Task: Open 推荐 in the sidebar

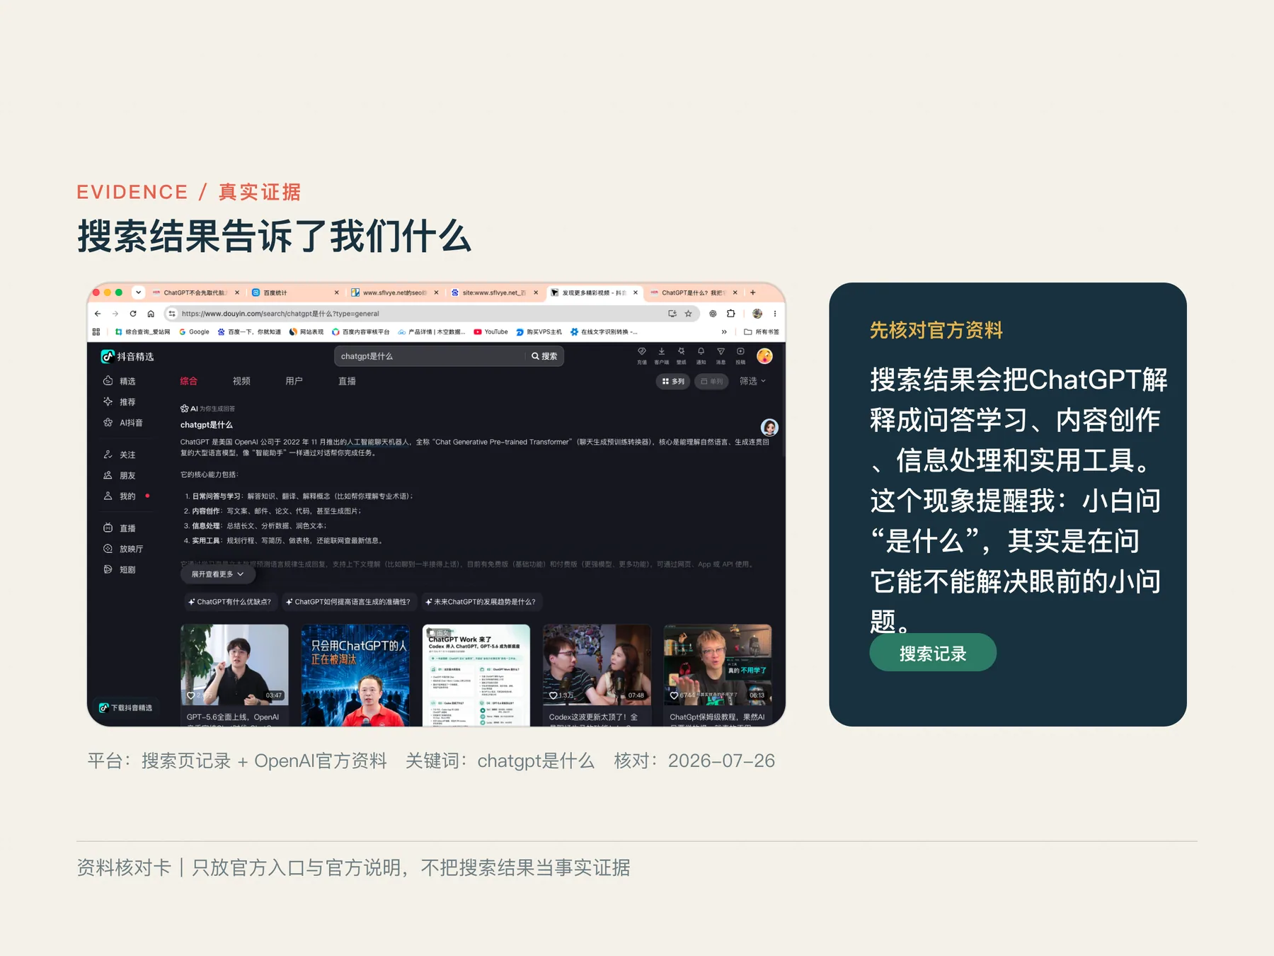Action: click(120, 402)
